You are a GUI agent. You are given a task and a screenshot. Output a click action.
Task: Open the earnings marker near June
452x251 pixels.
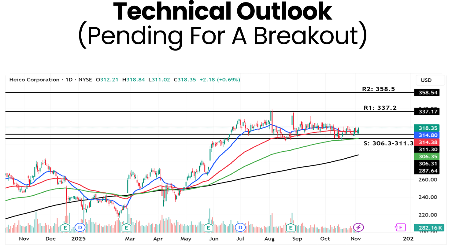(208, 227)
